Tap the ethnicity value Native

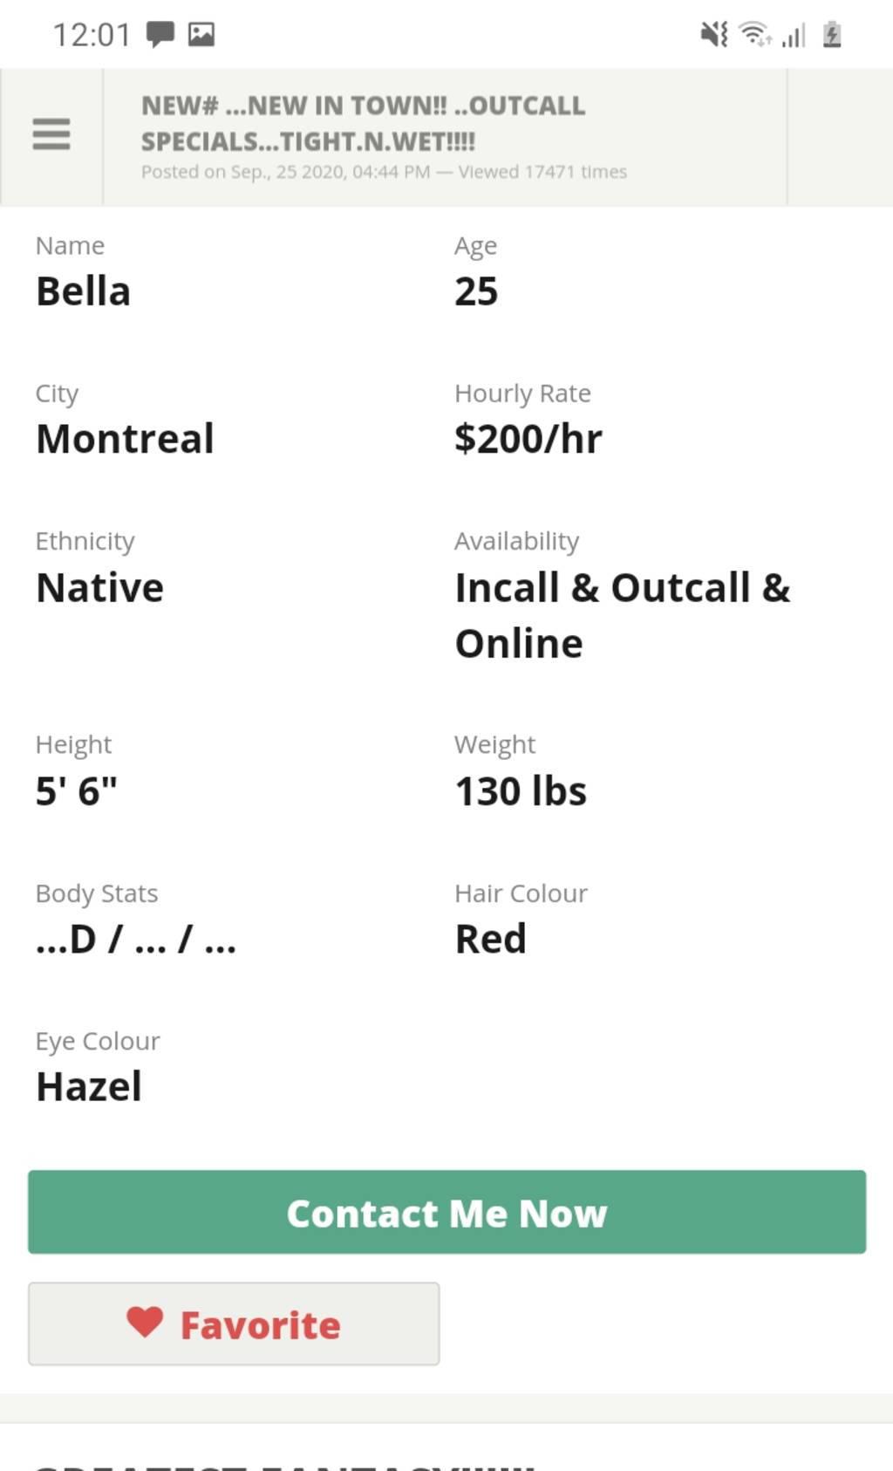tap(99, 588)
